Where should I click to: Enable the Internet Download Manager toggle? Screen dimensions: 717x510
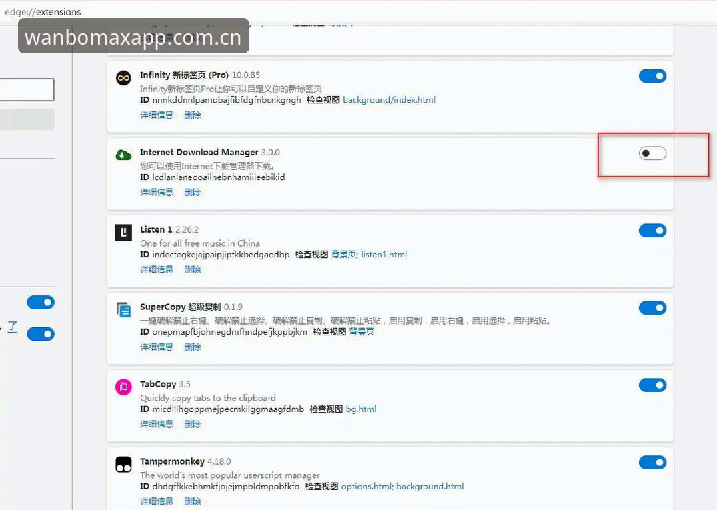(x=652, y=153)
